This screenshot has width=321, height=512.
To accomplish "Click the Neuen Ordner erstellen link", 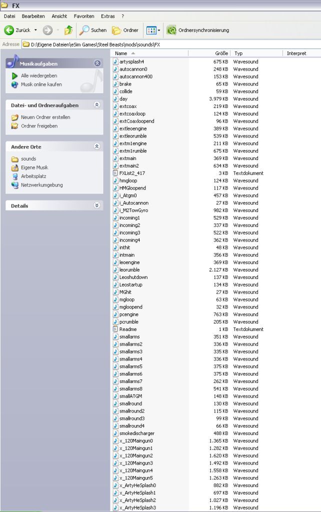I will pyautogui.click(x=45, y=117).
